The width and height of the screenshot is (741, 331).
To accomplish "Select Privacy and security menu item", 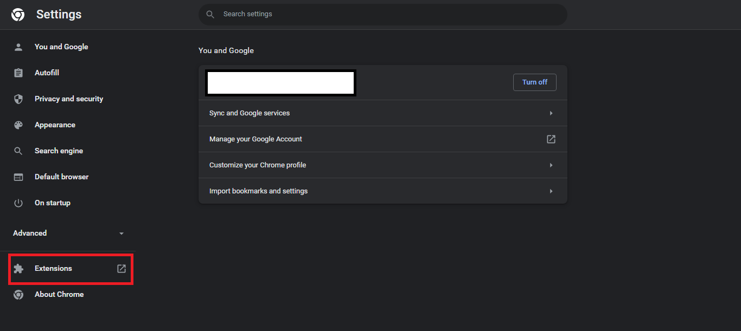I will click(69, 99).
